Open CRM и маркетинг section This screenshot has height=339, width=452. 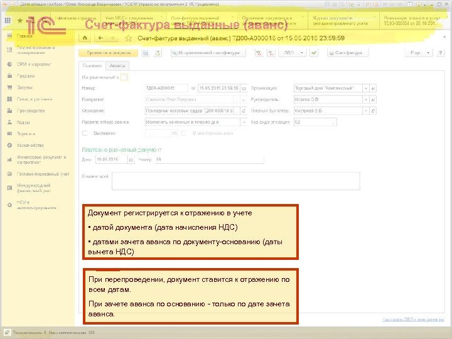point(34,64)
